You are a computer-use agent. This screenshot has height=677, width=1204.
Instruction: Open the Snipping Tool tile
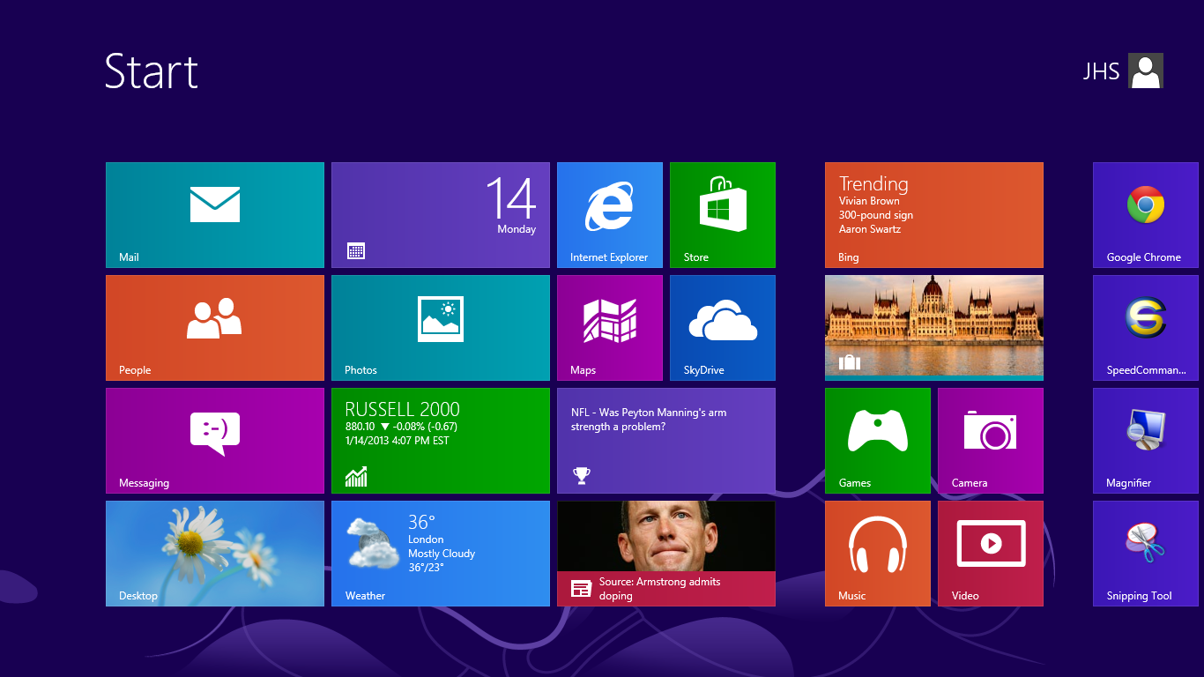coord(1145,553)
